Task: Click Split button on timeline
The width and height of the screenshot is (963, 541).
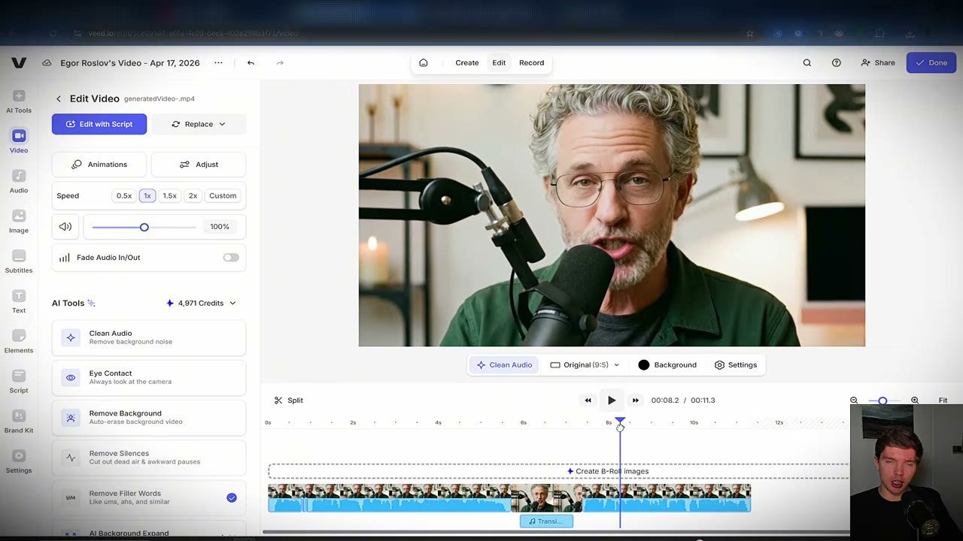Action: (x=289, y=400)
